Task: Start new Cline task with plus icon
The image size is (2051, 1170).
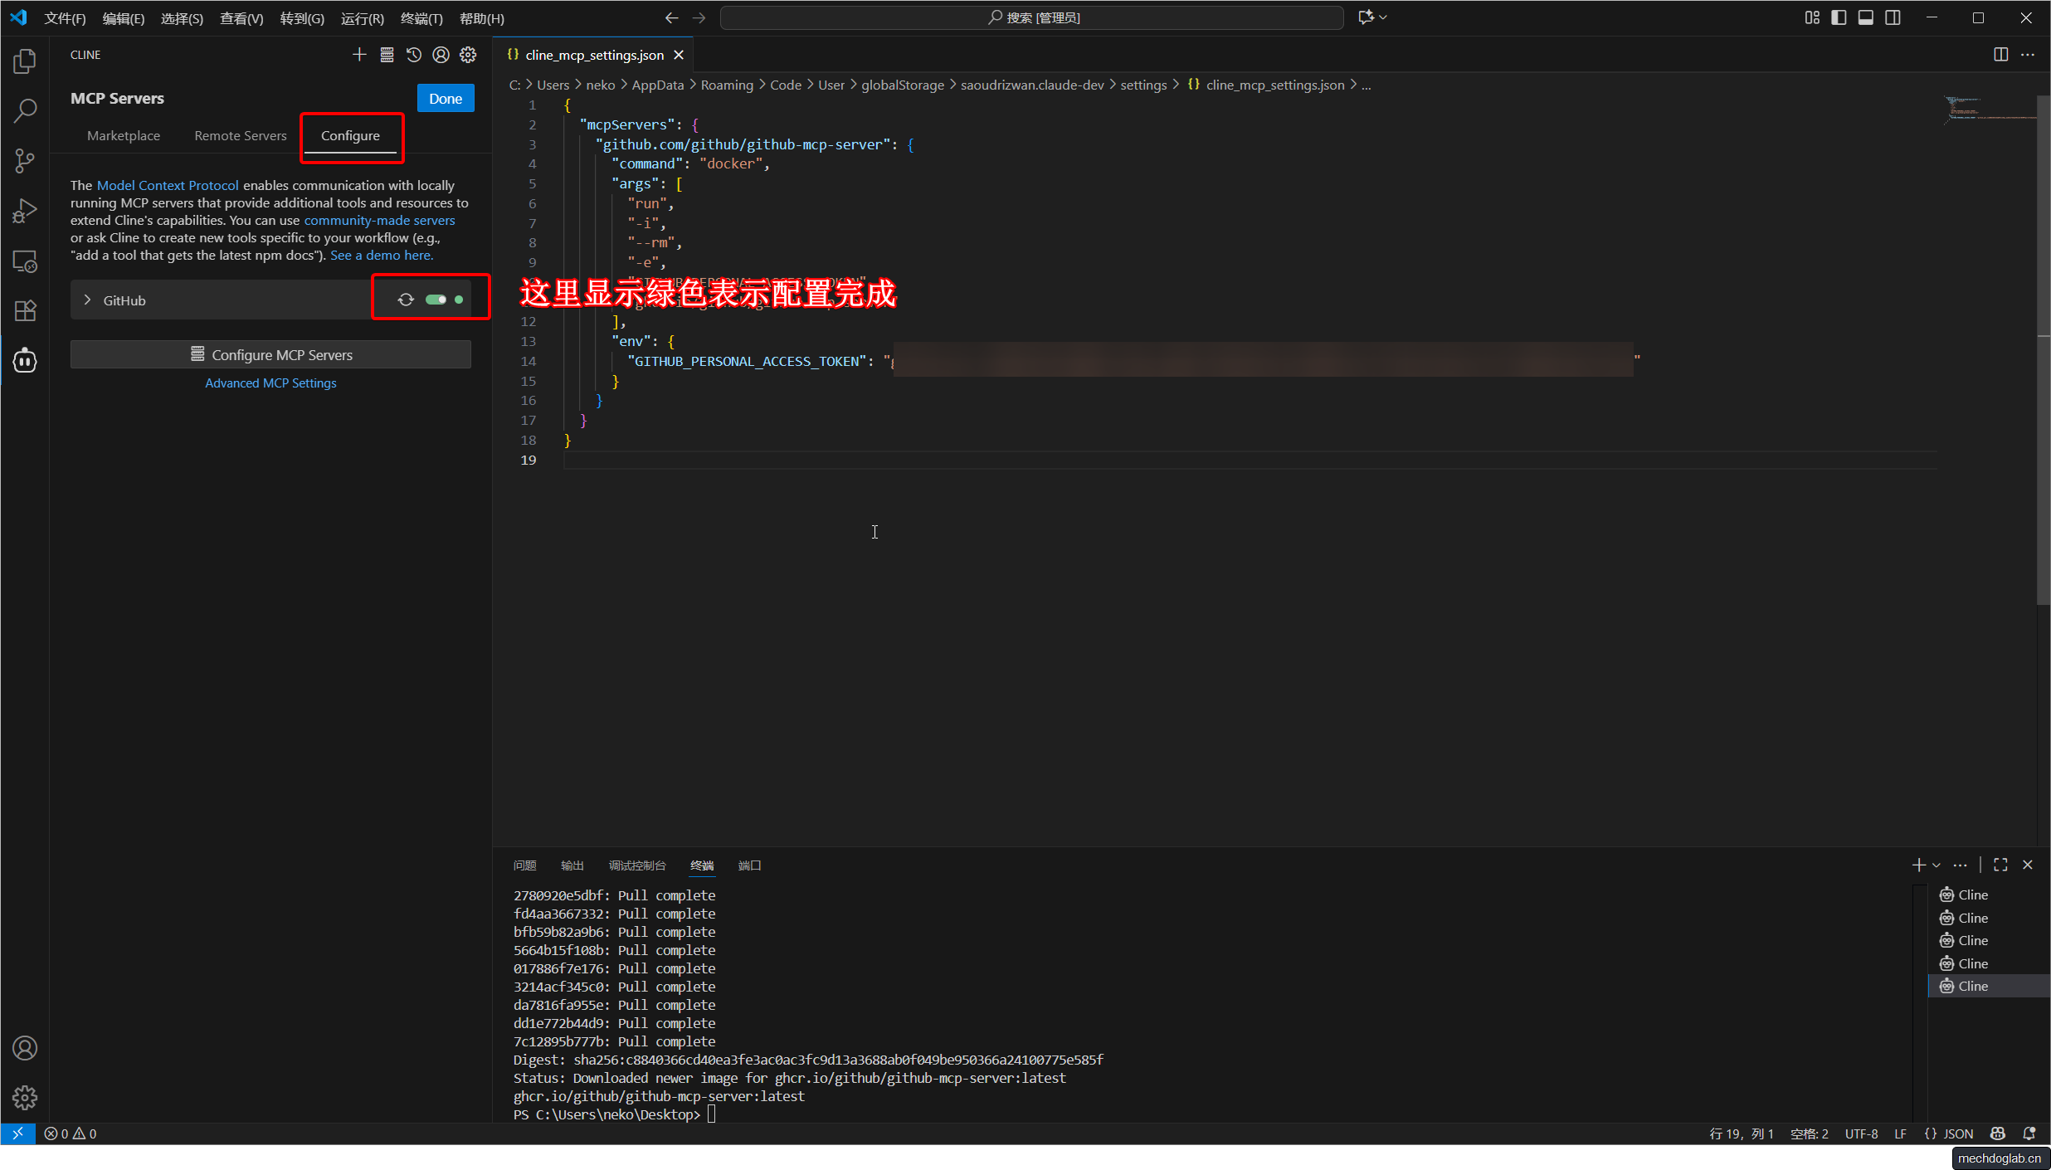Action: pyautogui.click(x=358, y=55)
